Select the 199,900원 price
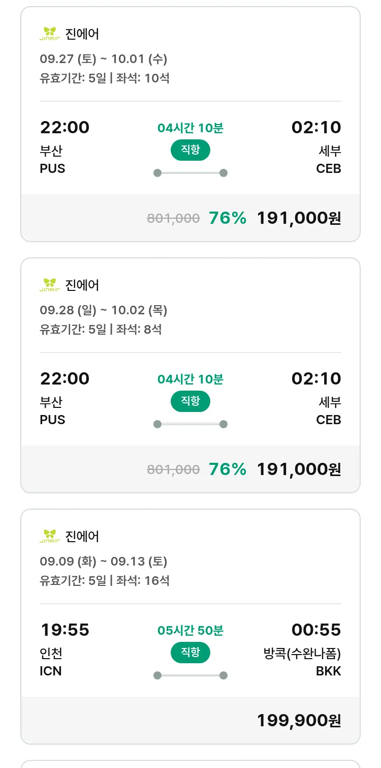 [299, 720]
